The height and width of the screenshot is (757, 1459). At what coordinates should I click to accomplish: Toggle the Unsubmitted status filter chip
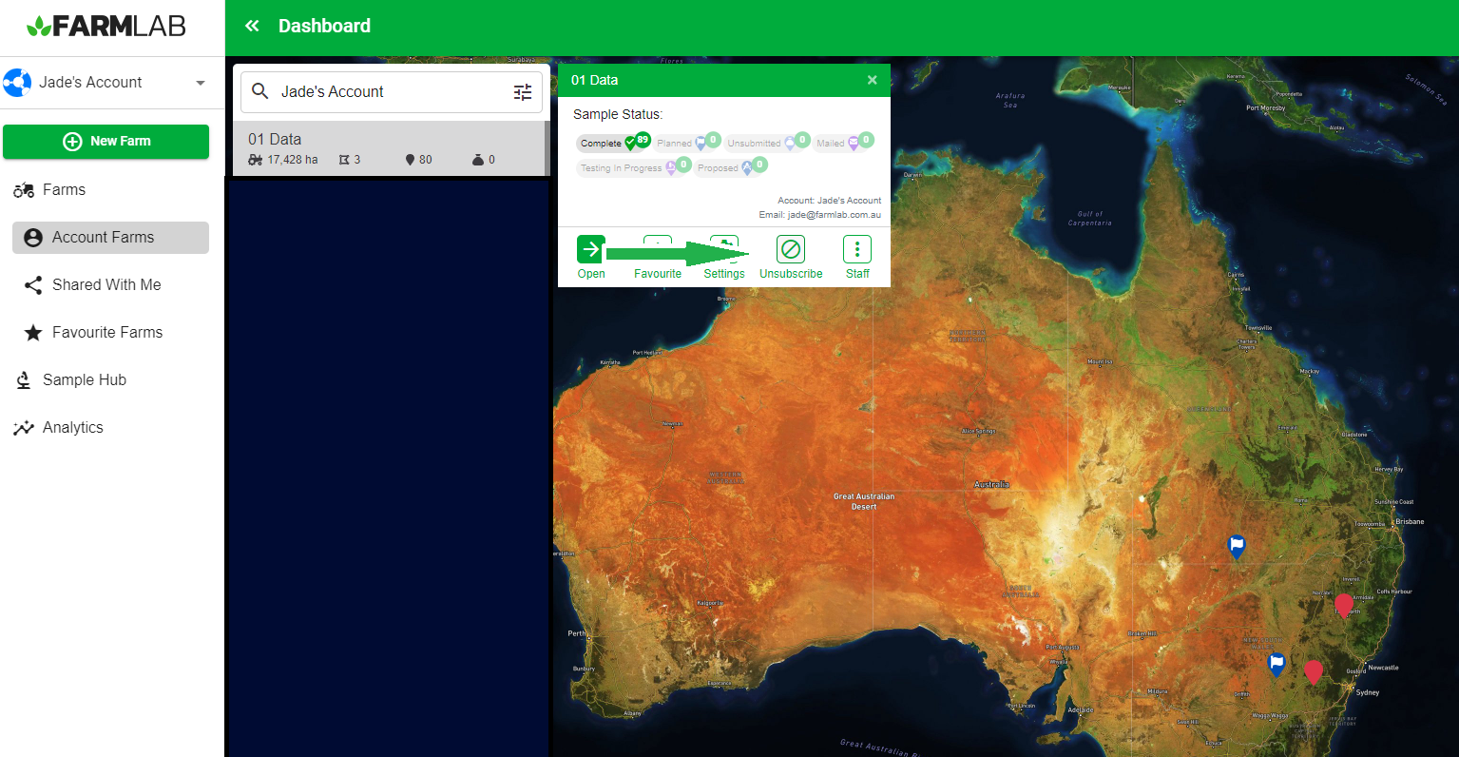pyautogui.click(x=766, y=143)
